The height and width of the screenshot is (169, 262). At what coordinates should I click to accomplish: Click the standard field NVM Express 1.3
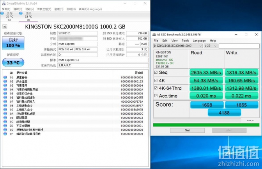pos(103,60)
